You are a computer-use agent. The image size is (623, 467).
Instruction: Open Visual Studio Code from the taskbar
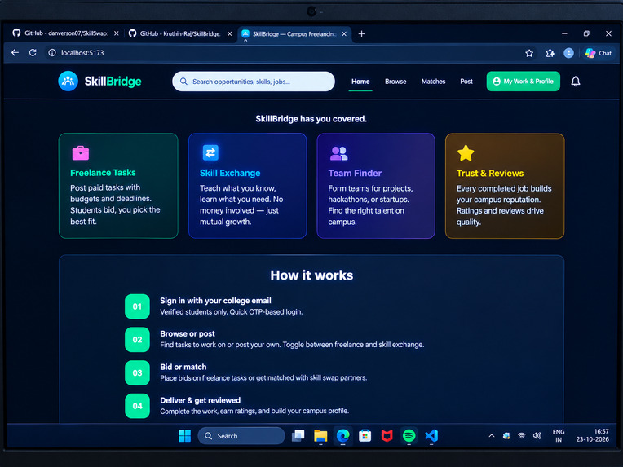pyautogui.click(x=431, y=436)
